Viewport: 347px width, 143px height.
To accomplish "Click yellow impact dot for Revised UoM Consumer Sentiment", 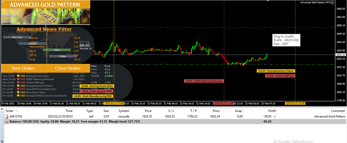I will click(x=18, y=96).
